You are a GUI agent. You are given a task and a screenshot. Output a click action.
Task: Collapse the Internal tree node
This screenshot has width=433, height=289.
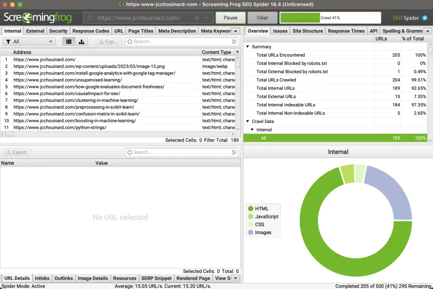[252, 129]
